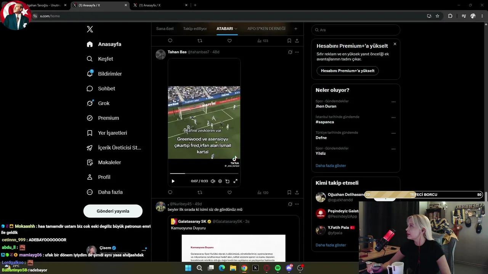Open more options for Nuribey45 post
Screen dimensions: 488x274
(x=297, y=204)
